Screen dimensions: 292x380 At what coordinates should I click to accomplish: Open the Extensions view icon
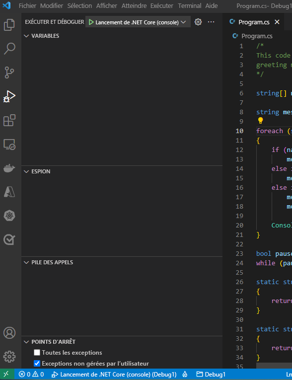9,120
